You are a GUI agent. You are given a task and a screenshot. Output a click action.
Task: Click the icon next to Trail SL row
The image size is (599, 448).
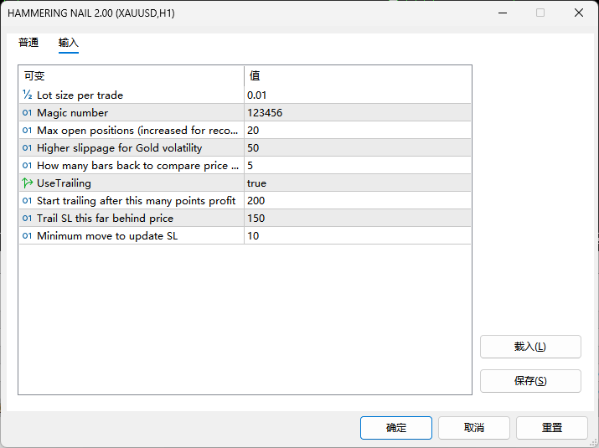[27, 219]
